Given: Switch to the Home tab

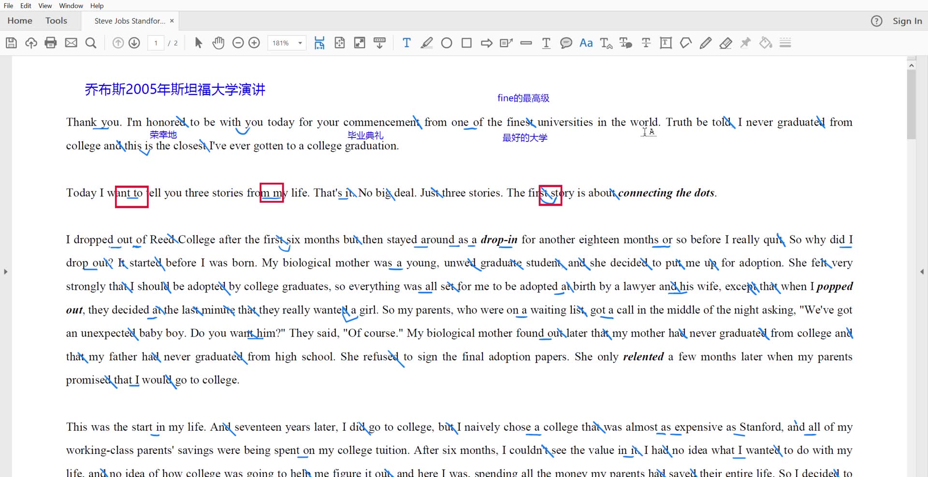Looking at the screenshot, I should pos(20,21).
